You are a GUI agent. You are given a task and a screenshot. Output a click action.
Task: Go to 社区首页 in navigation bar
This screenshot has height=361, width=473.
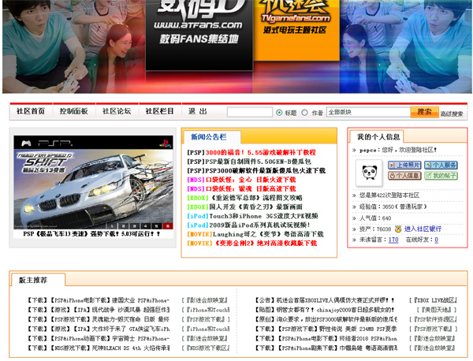31,111
